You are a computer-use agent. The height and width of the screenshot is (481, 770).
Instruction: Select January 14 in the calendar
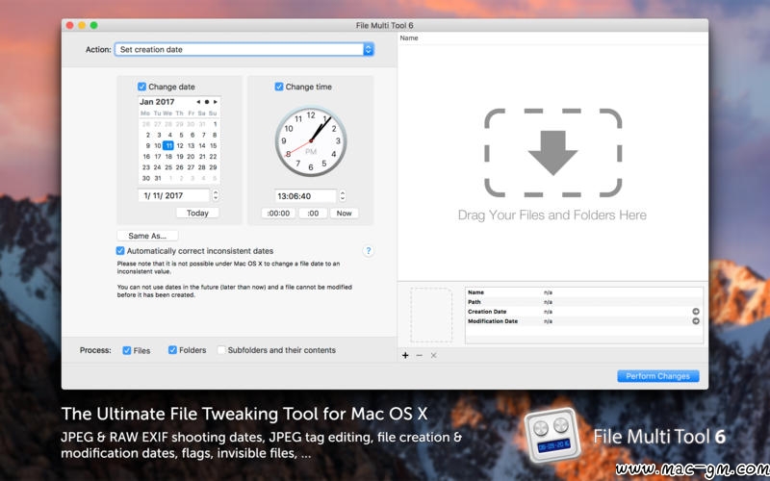(x=202, y=146)
